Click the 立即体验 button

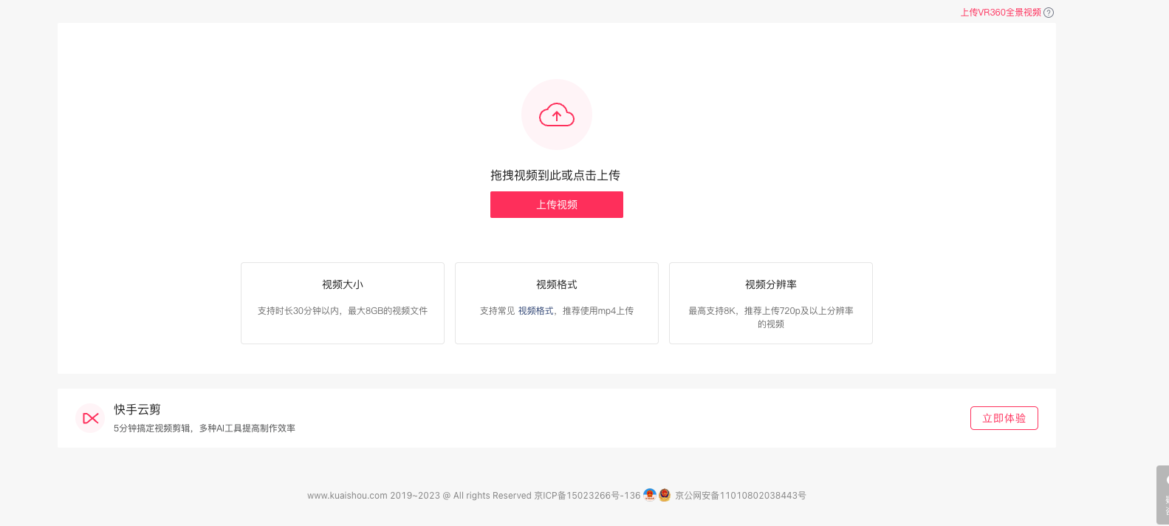(1004, 418)
